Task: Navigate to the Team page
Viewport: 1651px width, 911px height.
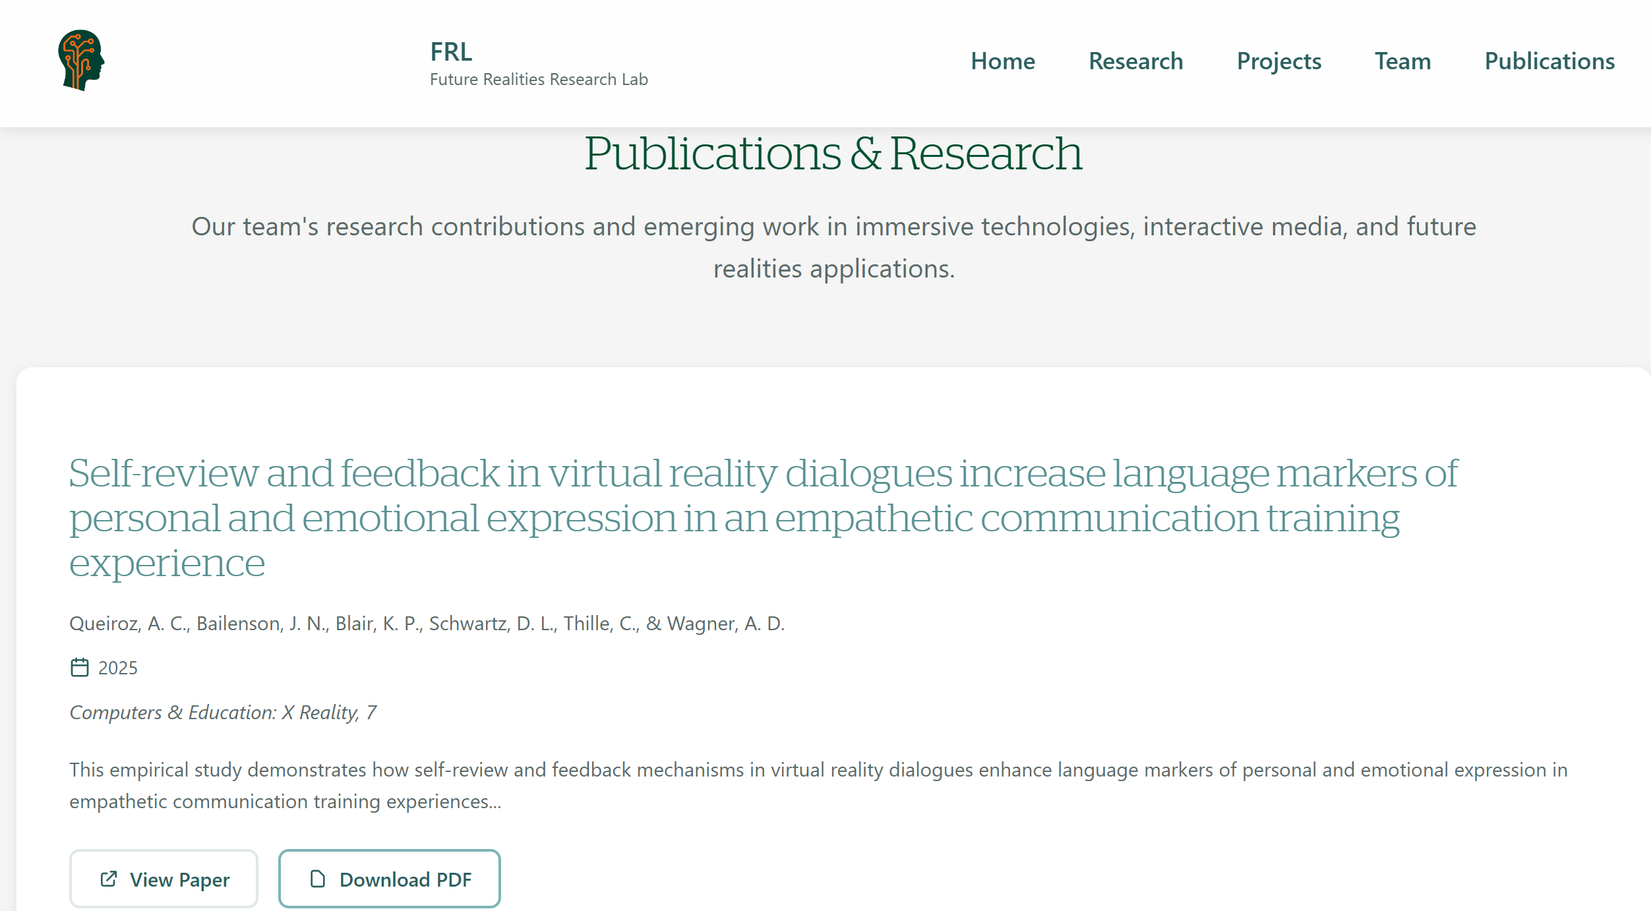Action: pyautogui.click(x=1402, y=61)
